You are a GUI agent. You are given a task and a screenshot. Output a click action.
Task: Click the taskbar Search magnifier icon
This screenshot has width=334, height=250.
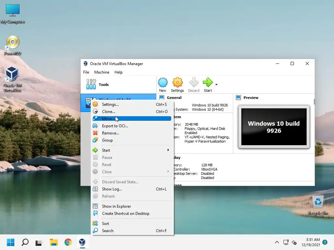[x=25, y=242]
